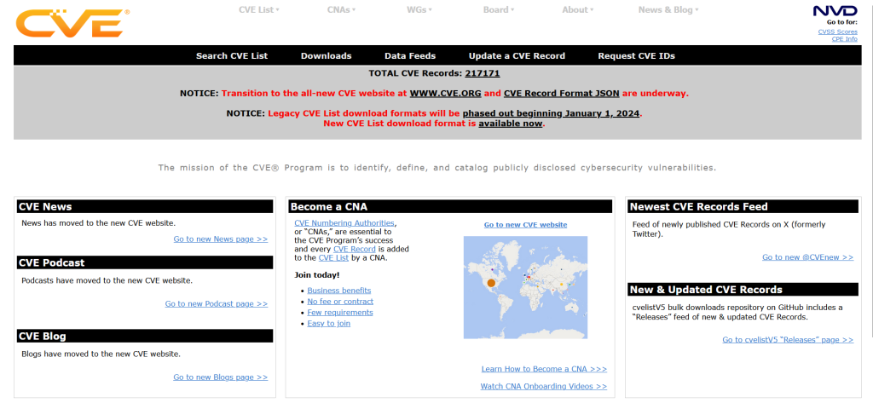Expand the Board dropdown menu
Viewport: 873px width, 409px height.
498,9
